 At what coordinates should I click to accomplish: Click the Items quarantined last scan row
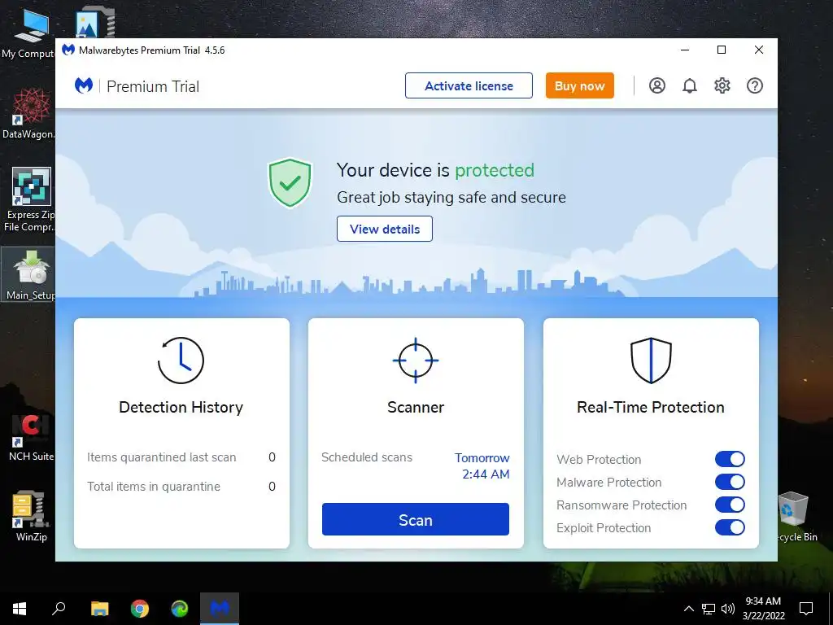(181, 457)
